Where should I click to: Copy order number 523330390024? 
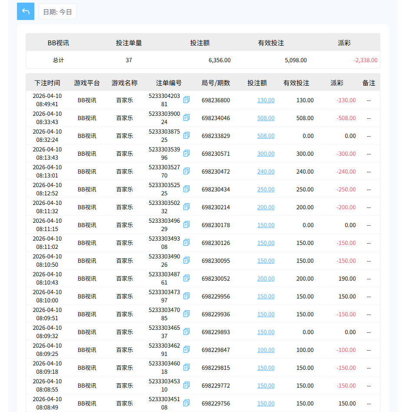[186, 117]
